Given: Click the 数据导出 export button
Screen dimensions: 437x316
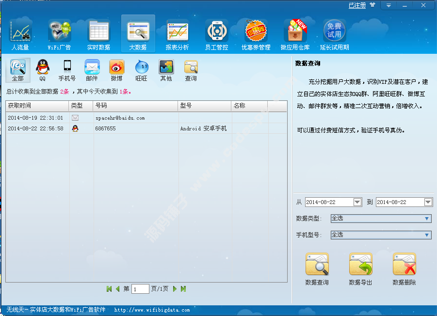Looking at the screenshot, I should pos(360,269).
